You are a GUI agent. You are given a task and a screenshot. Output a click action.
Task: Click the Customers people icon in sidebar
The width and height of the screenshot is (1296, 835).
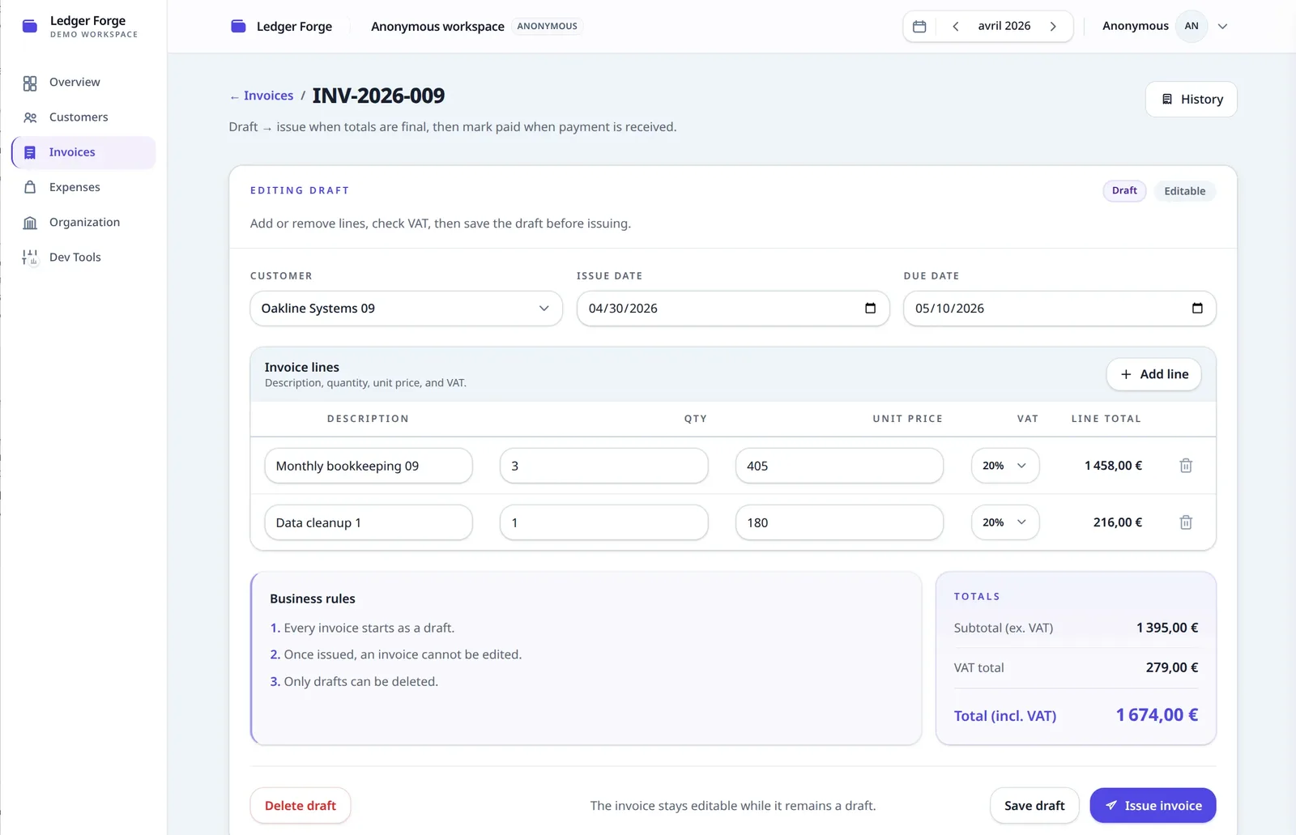point(30,117)
